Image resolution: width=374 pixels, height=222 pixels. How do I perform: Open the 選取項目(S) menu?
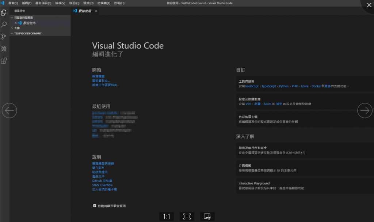tap(43, 3)
